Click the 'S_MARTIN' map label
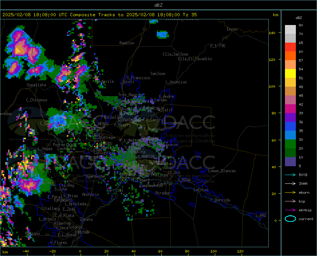Screen dimensions: 317x256 (x=146, y=157)
